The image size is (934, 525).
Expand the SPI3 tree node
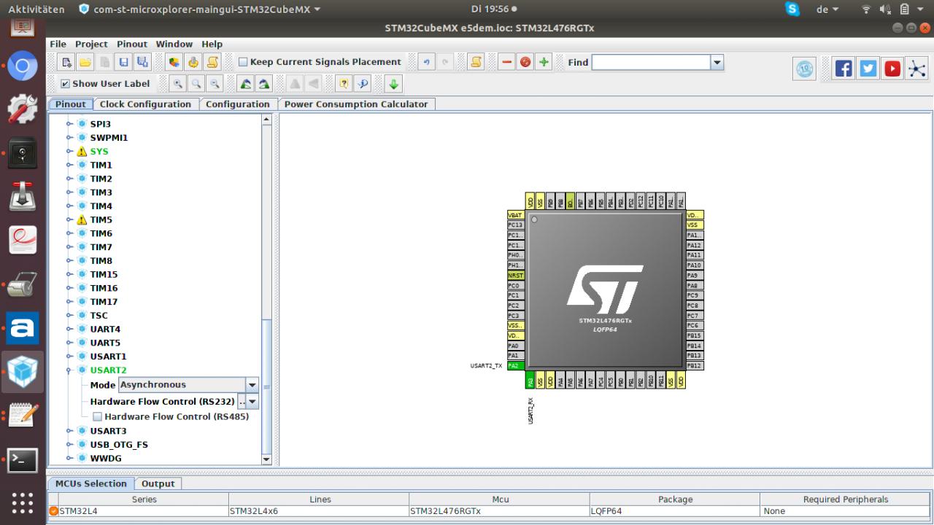(x=70, y=124)
